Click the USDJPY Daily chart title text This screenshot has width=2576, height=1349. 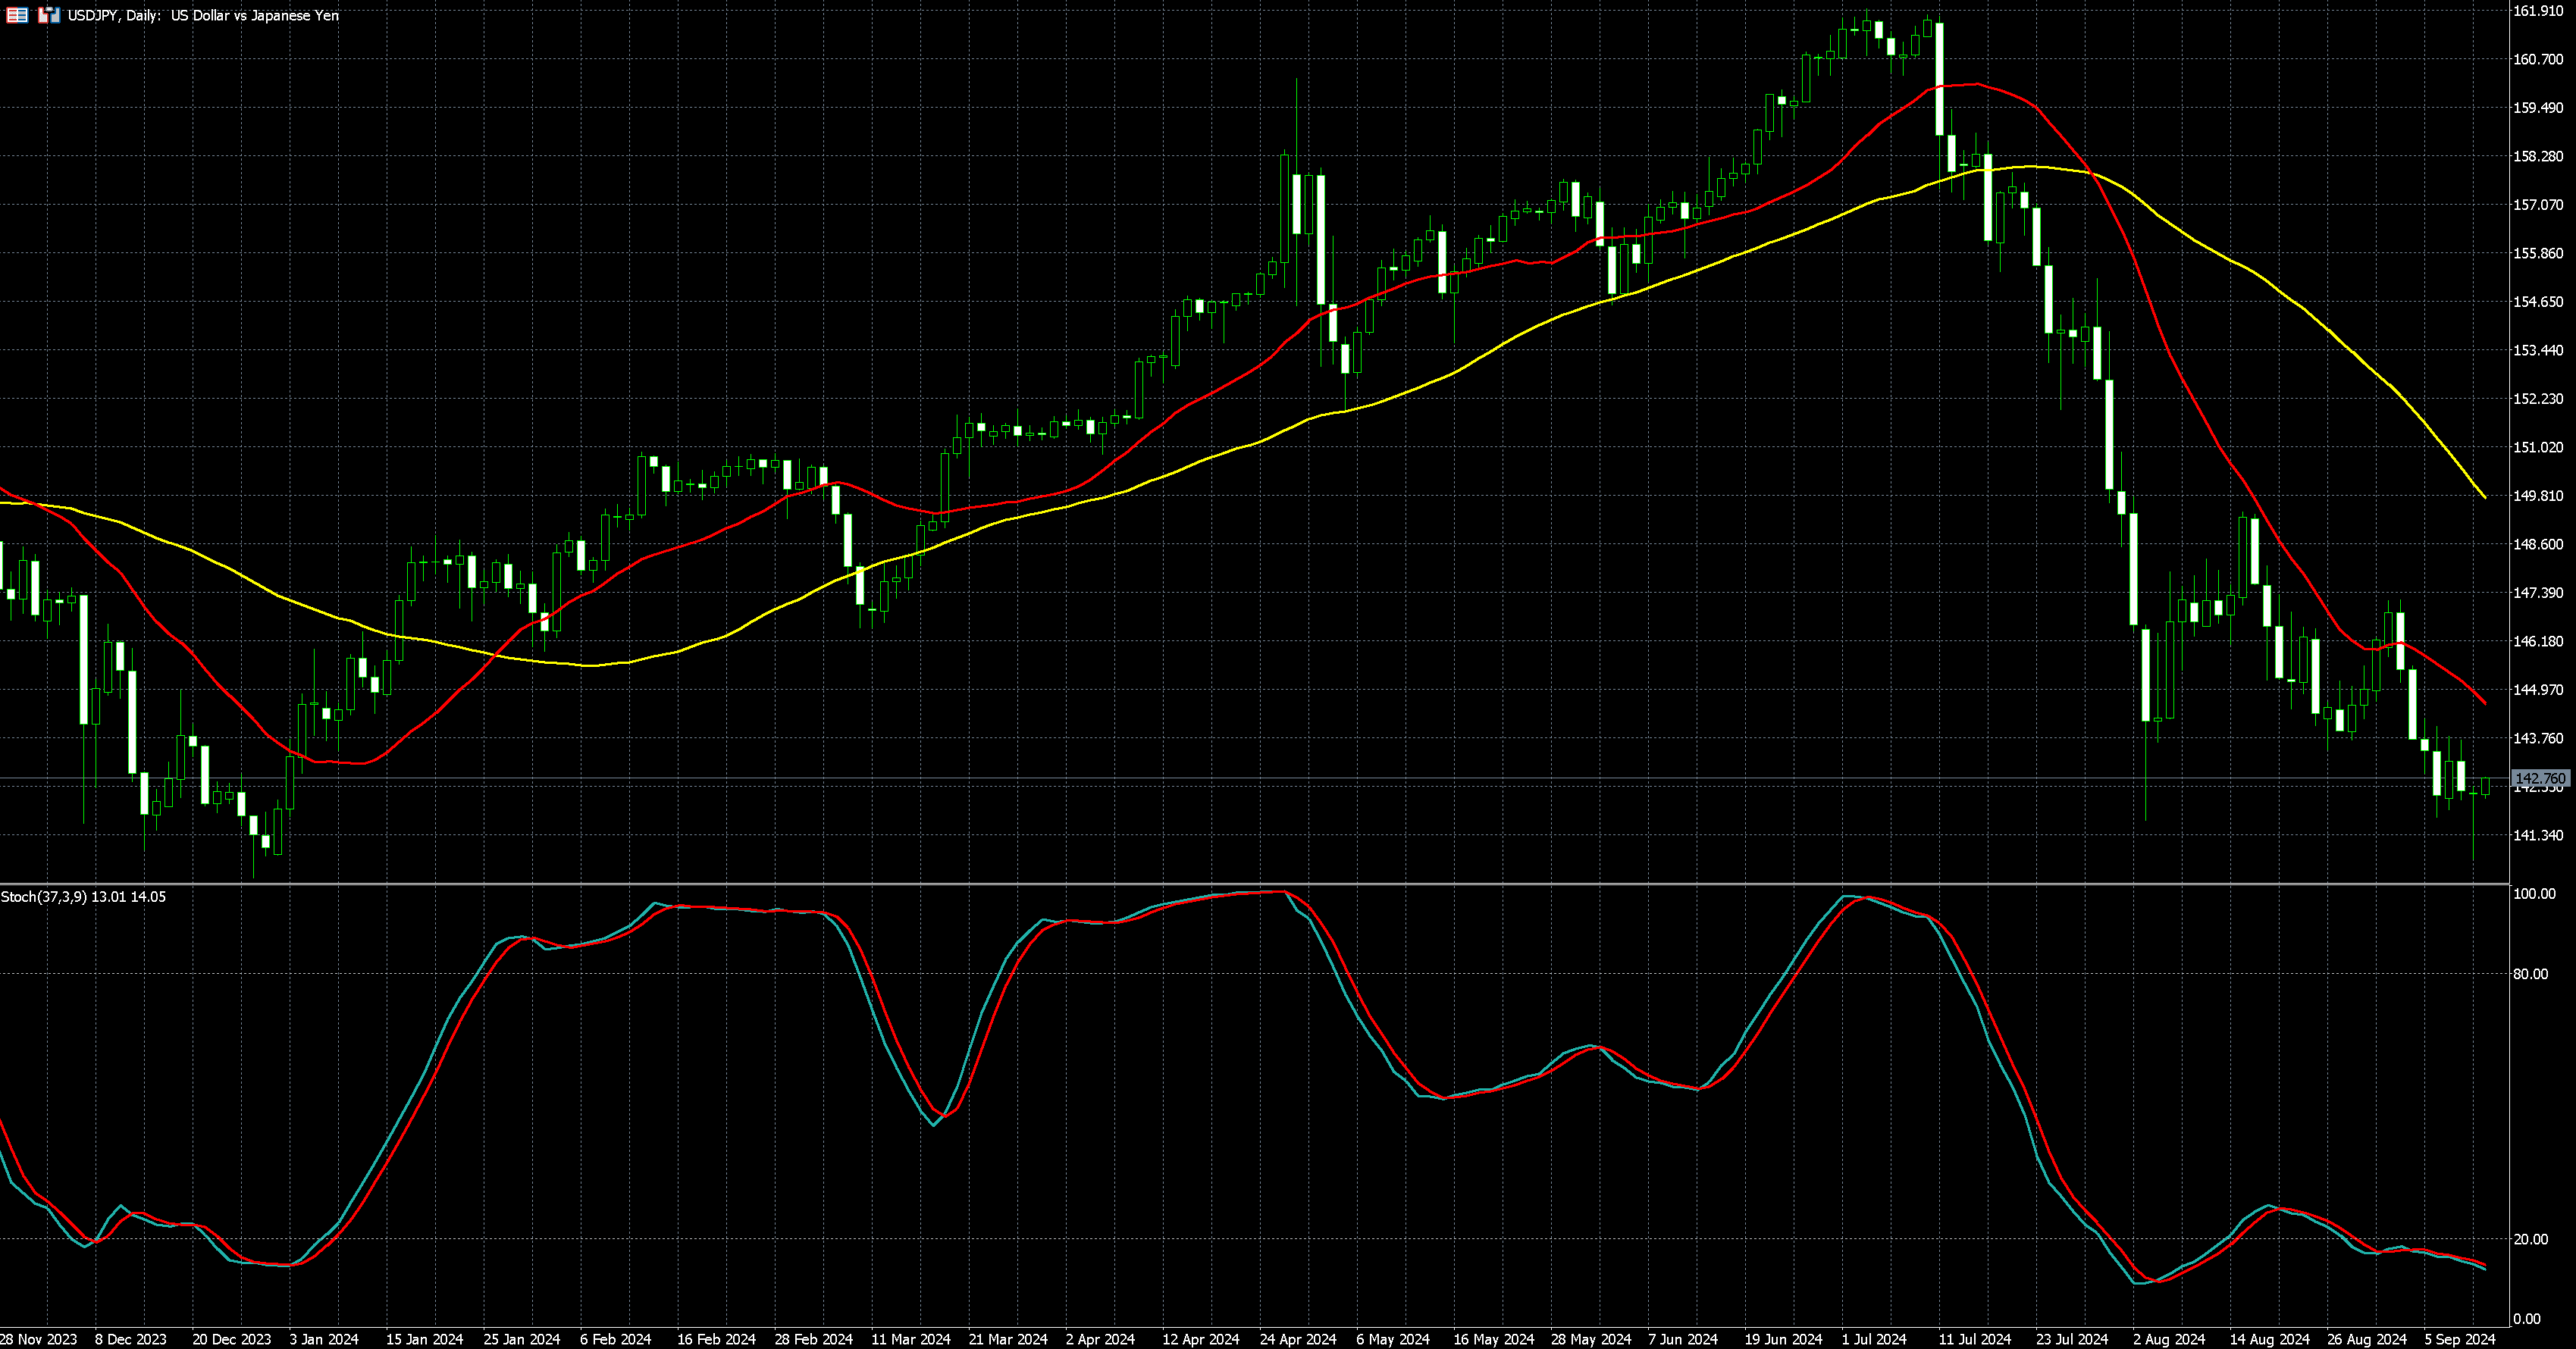(203, 15)
